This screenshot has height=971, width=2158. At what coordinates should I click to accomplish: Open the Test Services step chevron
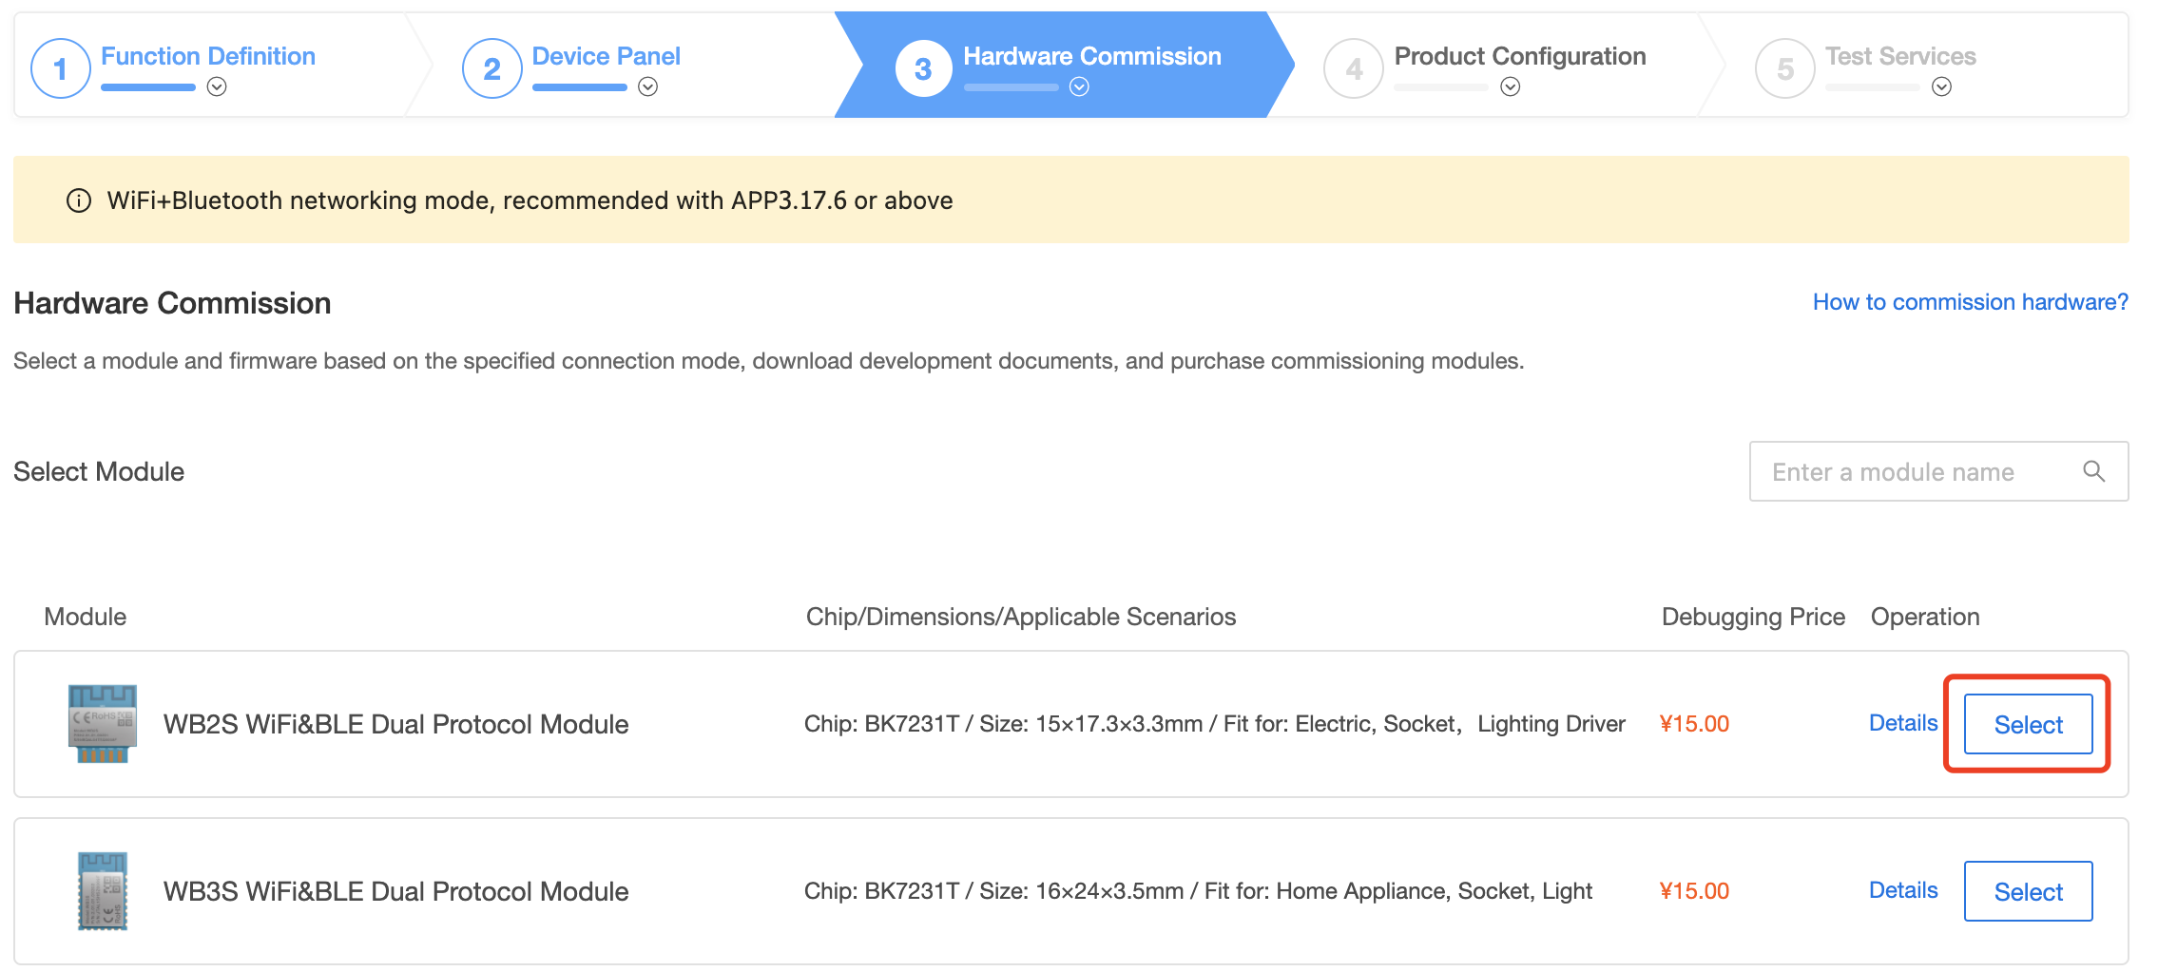point(1941,88)
